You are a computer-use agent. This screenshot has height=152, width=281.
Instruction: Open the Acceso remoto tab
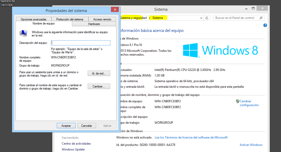[102, 19]
